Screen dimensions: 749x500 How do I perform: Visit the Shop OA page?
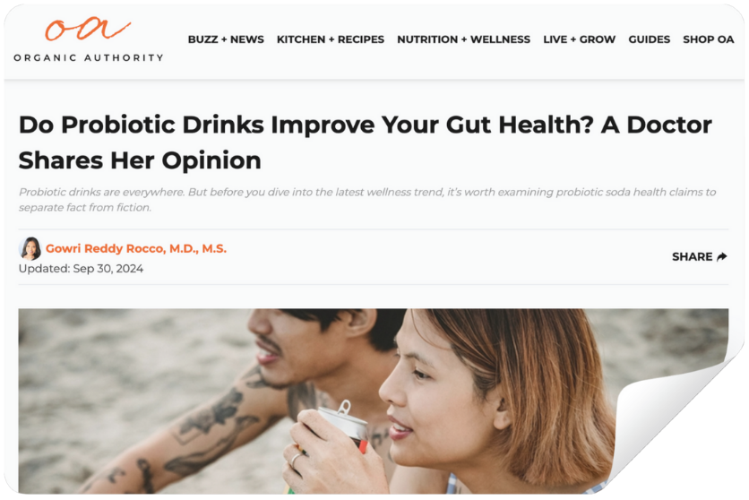709,39
